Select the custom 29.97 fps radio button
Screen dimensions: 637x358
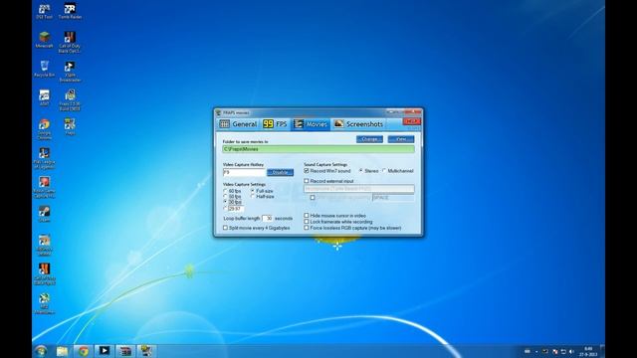click(x=226, y=208)
